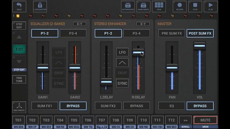Select track T09 909 OH
Screen dimensions: 230x129
tap(130, 120)
